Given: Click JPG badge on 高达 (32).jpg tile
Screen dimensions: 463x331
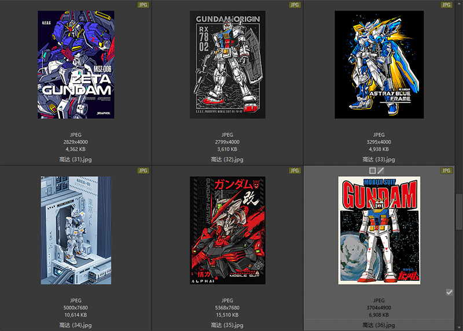Looking at the screenshot, I should [295, 5].
